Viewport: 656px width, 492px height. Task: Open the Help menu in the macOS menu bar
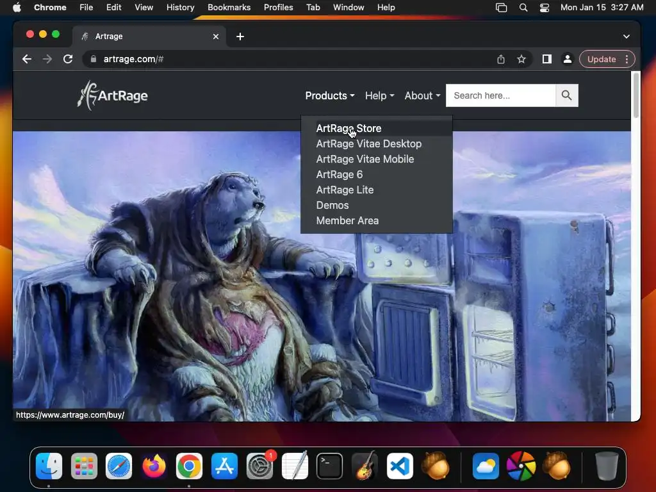pyautogui.click(x=386, y=8)
